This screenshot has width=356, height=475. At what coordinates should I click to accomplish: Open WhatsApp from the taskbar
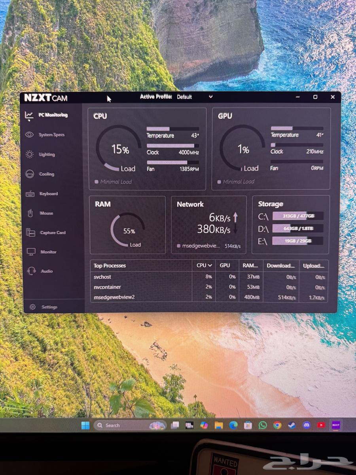click(x=263, y=425)
